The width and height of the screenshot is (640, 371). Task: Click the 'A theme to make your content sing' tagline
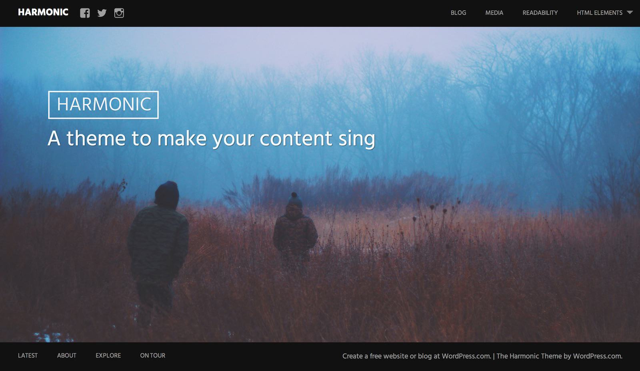click(x=211, y=139)
